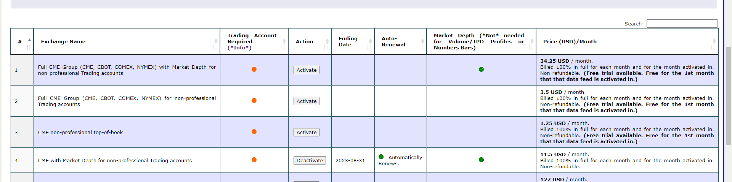Deactivate CME with Market Depth subscription
The height and width of the screenshot is (182, 732).
click(x=310, y=160)
